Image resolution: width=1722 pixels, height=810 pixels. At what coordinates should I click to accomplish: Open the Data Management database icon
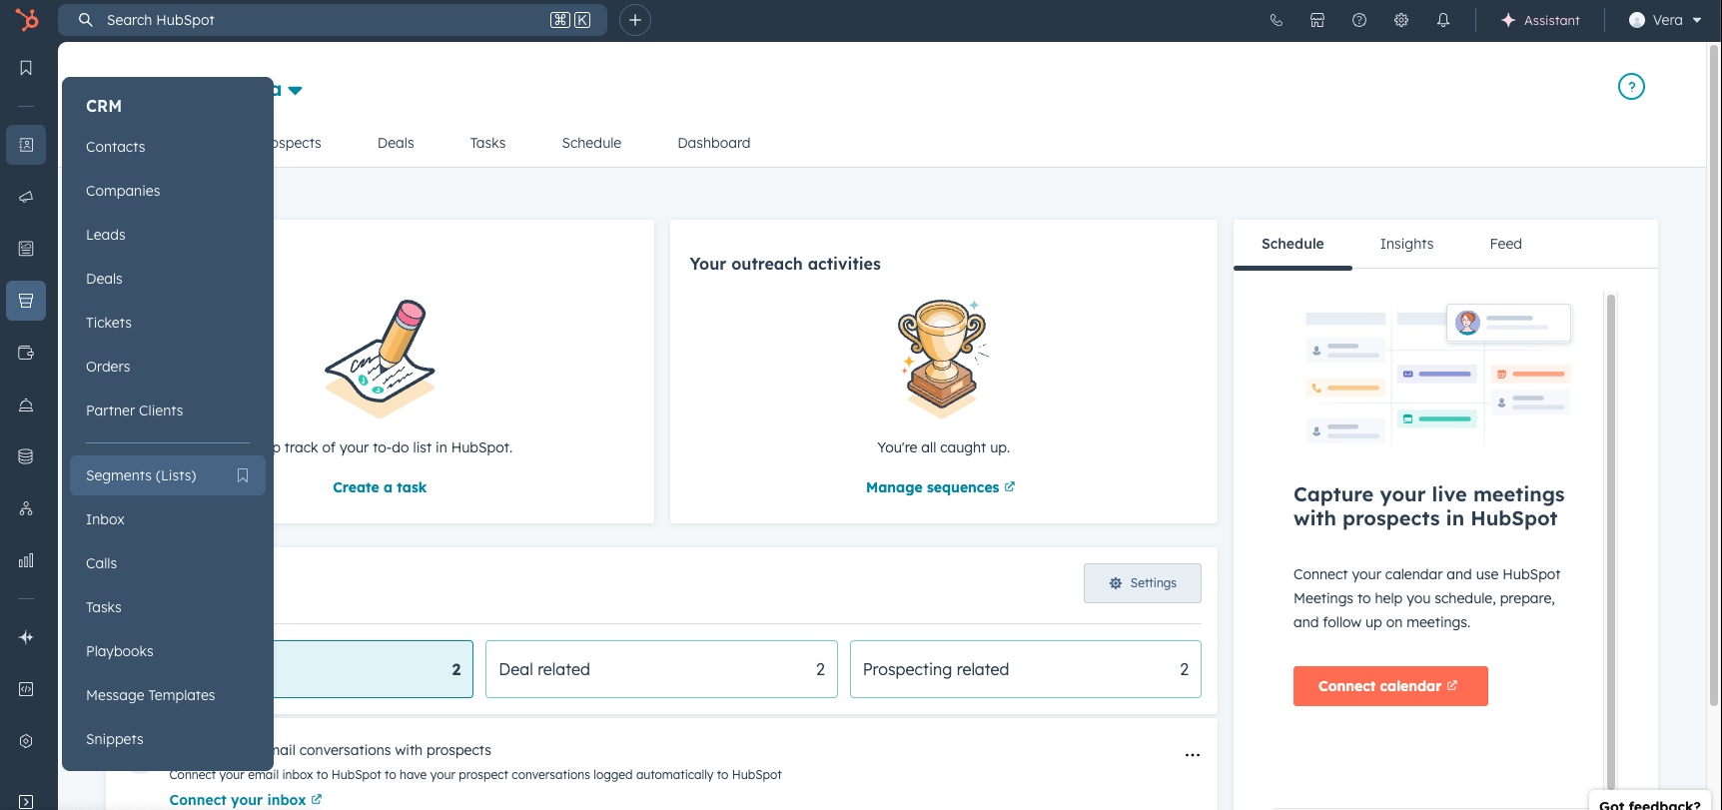(x=26, y=456)
